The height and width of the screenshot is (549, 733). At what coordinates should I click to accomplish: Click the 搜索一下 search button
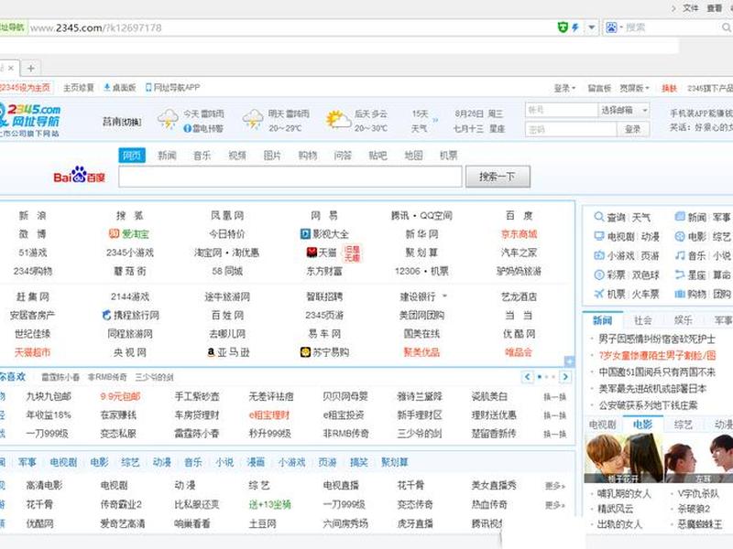(498, 177)
